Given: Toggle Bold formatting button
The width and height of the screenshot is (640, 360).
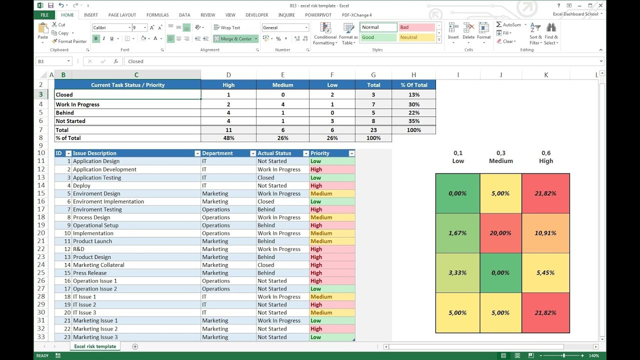Looking at the screenshot, I should (96, 39).
